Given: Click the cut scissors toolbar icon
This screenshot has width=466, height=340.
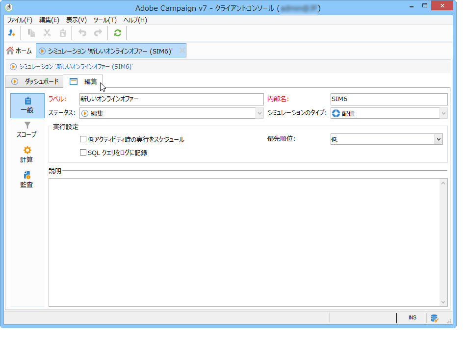Looking at the screenshot, I should [x=47, y=33].
